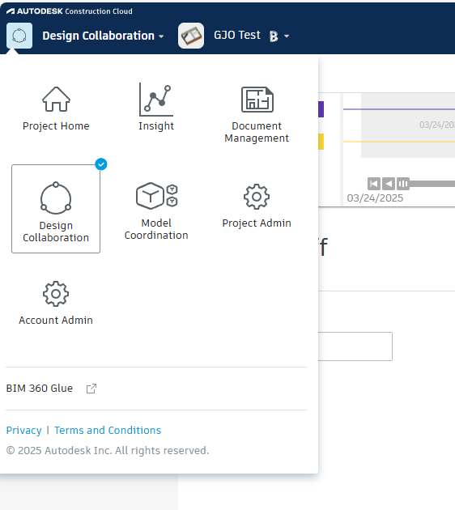This screenshot has width=455, height=510.
Task: Click the timeline step back button
Action: coord(389,184)
